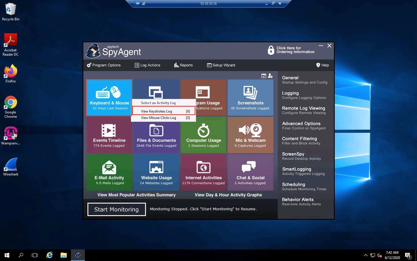The height and width of the screenshot is (261, 417).
Task: Click the pin icon on remote session bar
Action: [x=138, y=3]
